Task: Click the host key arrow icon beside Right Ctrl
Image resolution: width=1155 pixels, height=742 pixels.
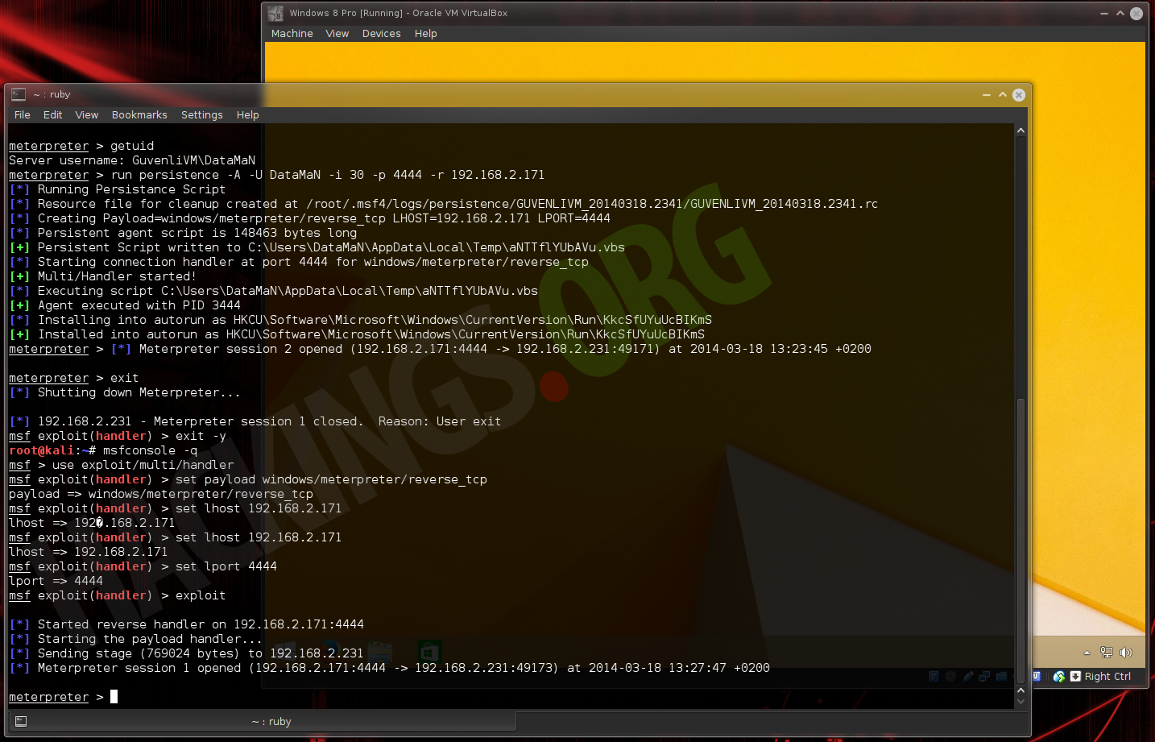Action: click(1075, 677)
